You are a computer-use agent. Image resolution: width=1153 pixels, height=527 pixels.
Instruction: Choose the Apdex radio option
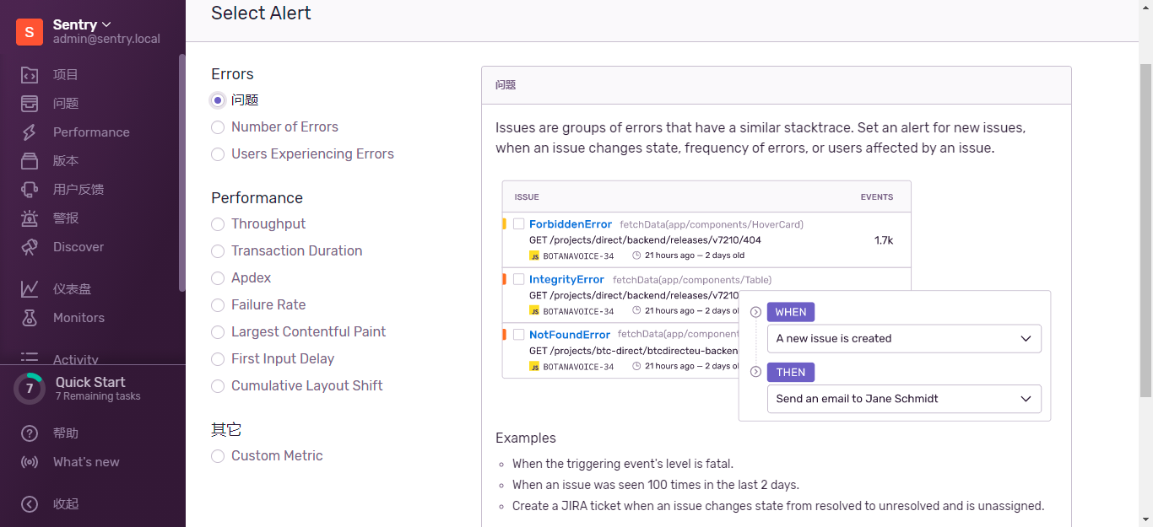(218, 278)
